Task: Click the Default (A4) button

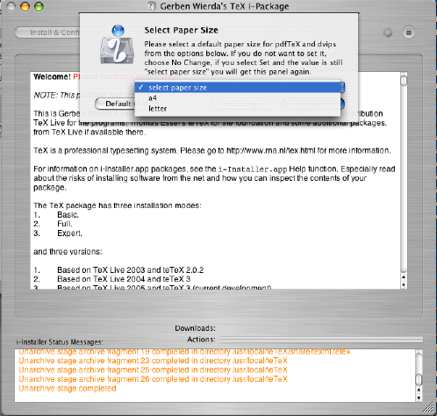Action: click(115, 104)
